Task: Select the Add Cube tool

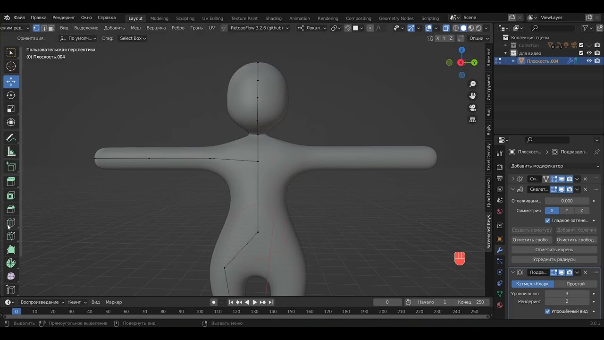Action: coord(11,167)
